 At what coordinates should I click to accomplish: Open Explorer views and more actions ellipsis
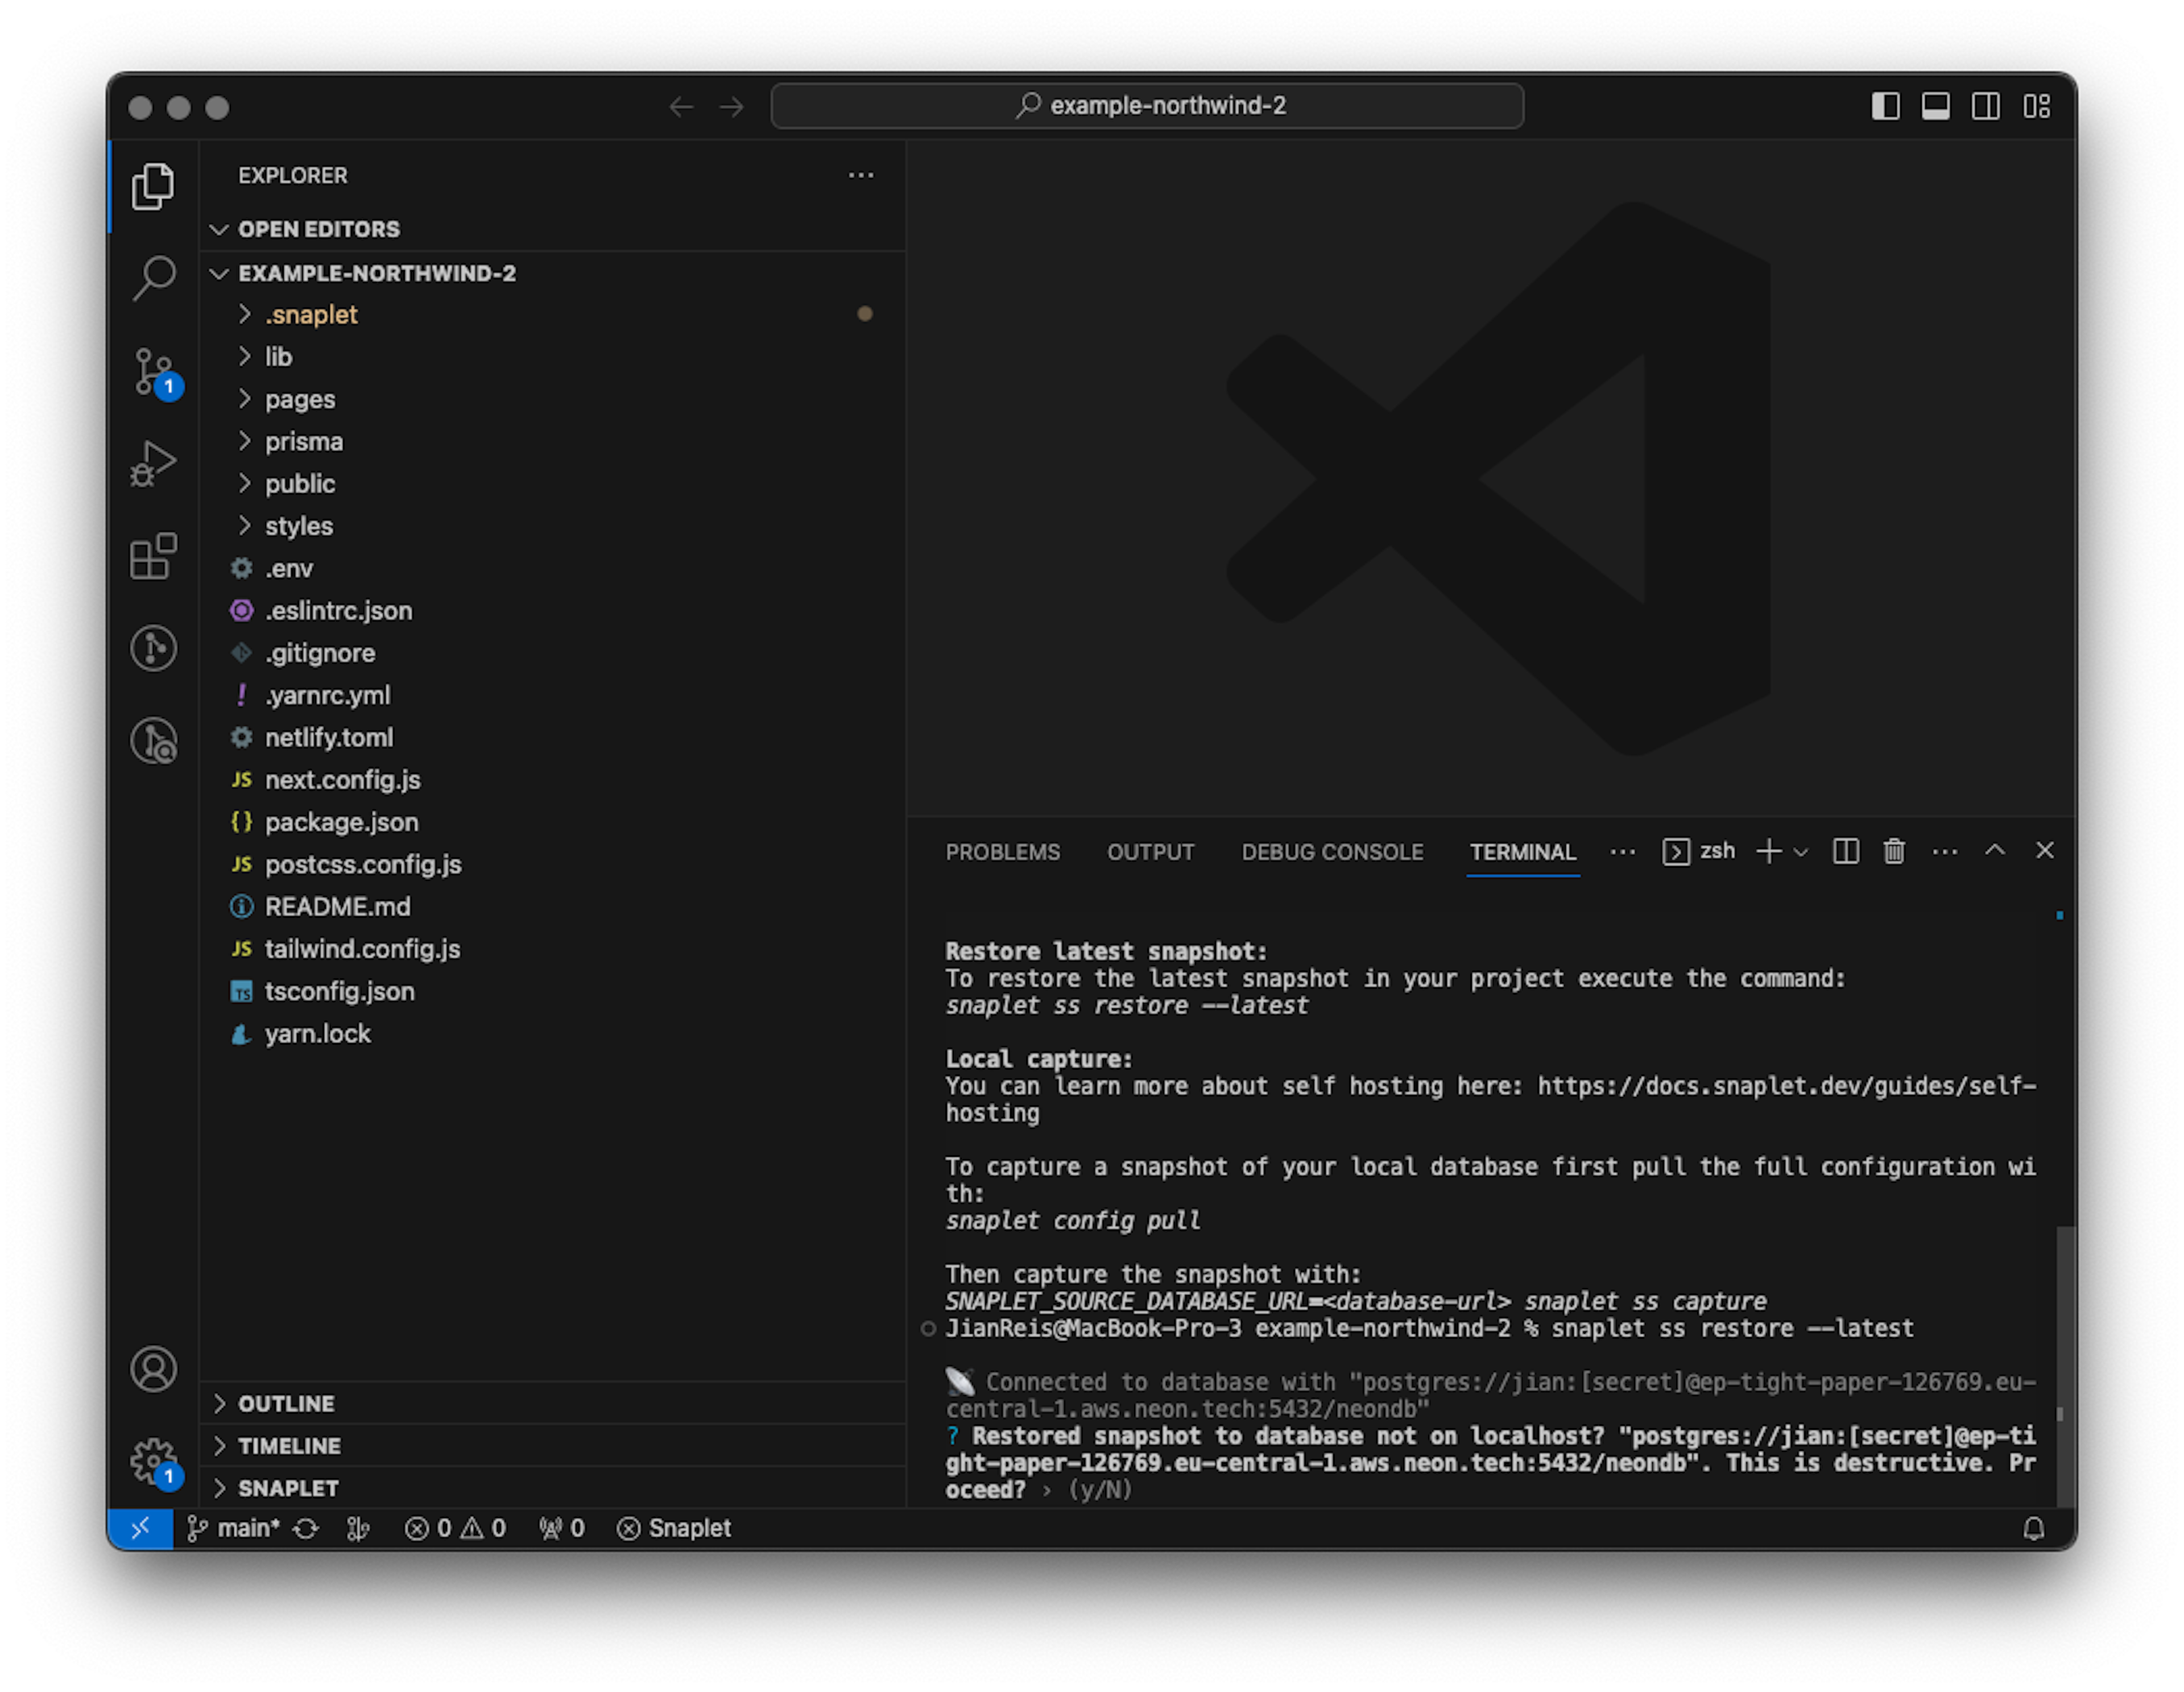[861, 175]
